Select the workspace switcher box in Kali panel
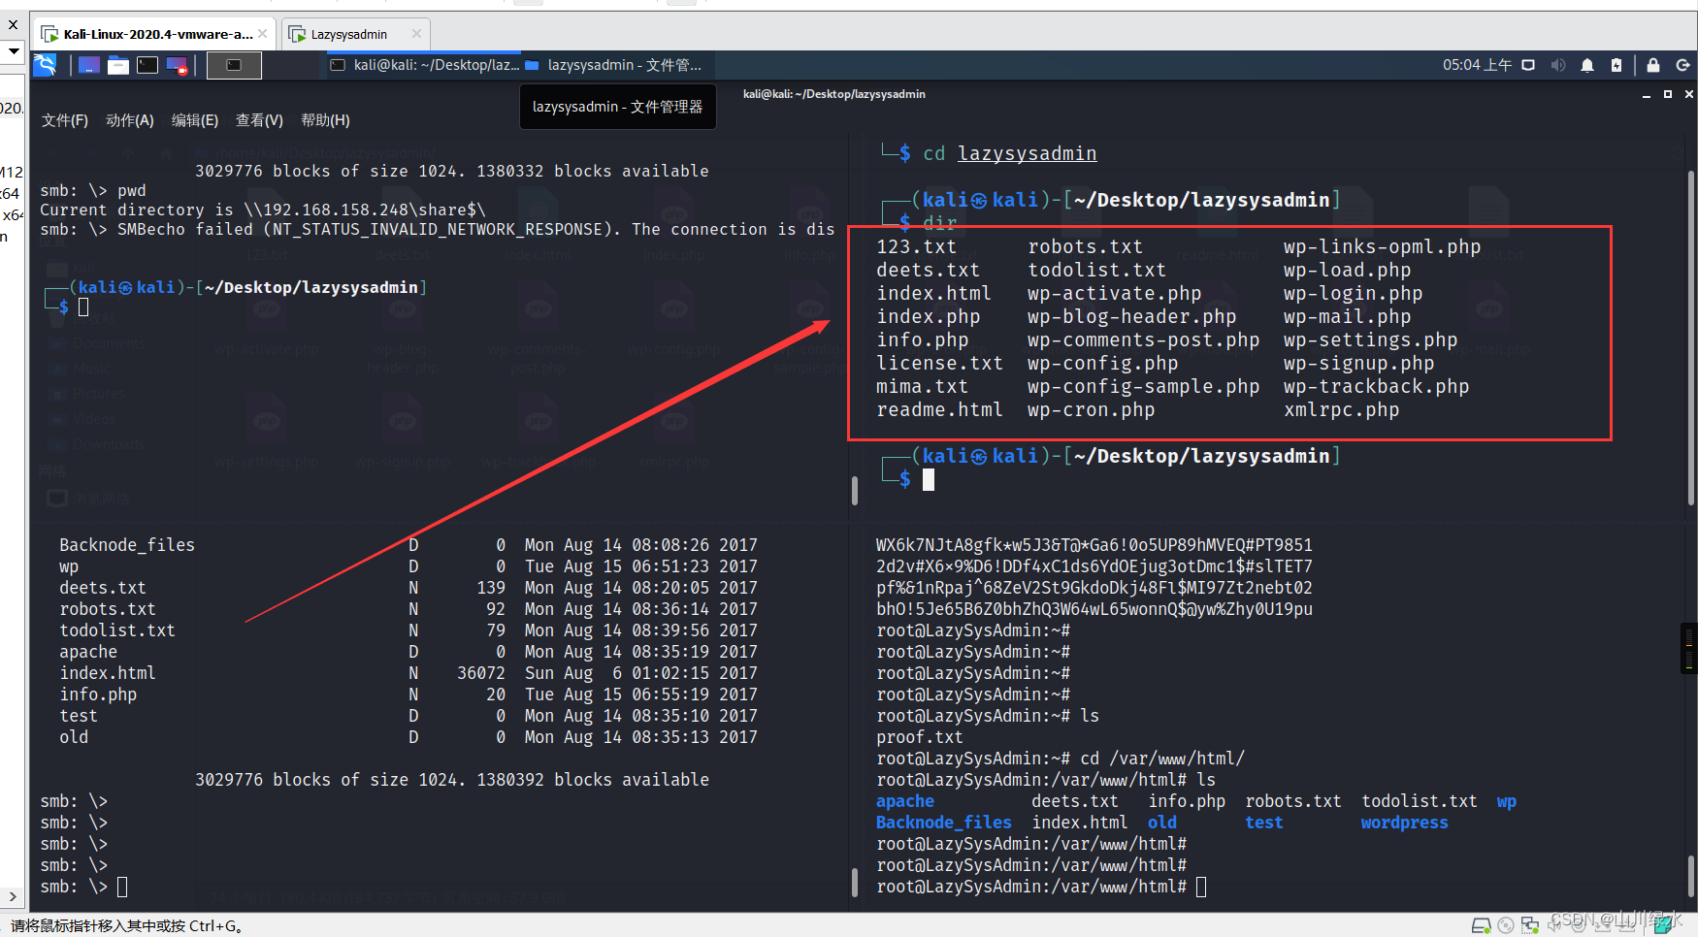1698x937 pixels. 234,65
